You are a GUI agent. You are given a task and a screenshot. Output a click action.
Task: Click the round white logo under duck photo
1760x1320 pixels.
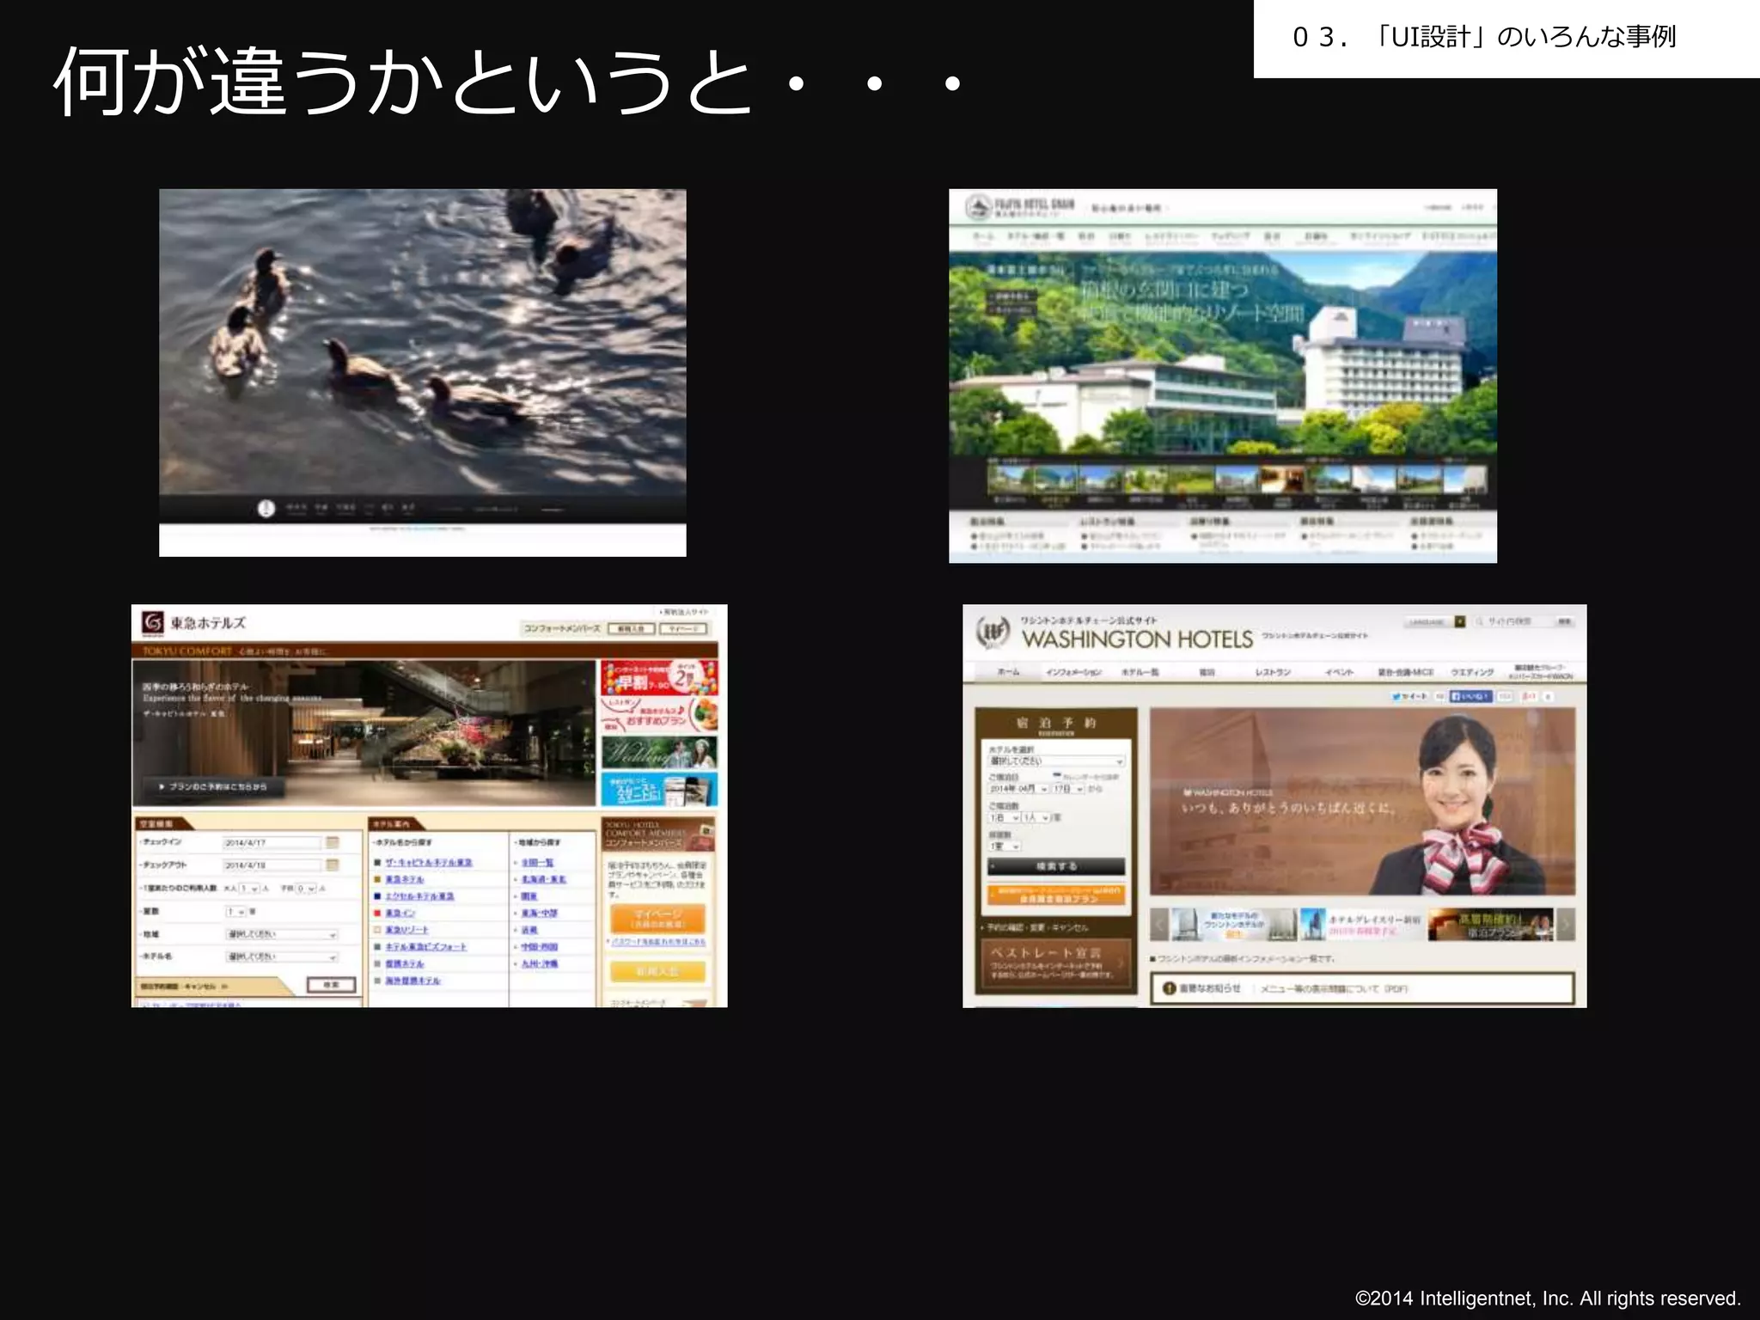click(266, 509)
